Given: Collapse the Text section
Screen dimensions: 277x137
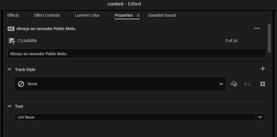Looking at the screenshot, I should [9, 106].
